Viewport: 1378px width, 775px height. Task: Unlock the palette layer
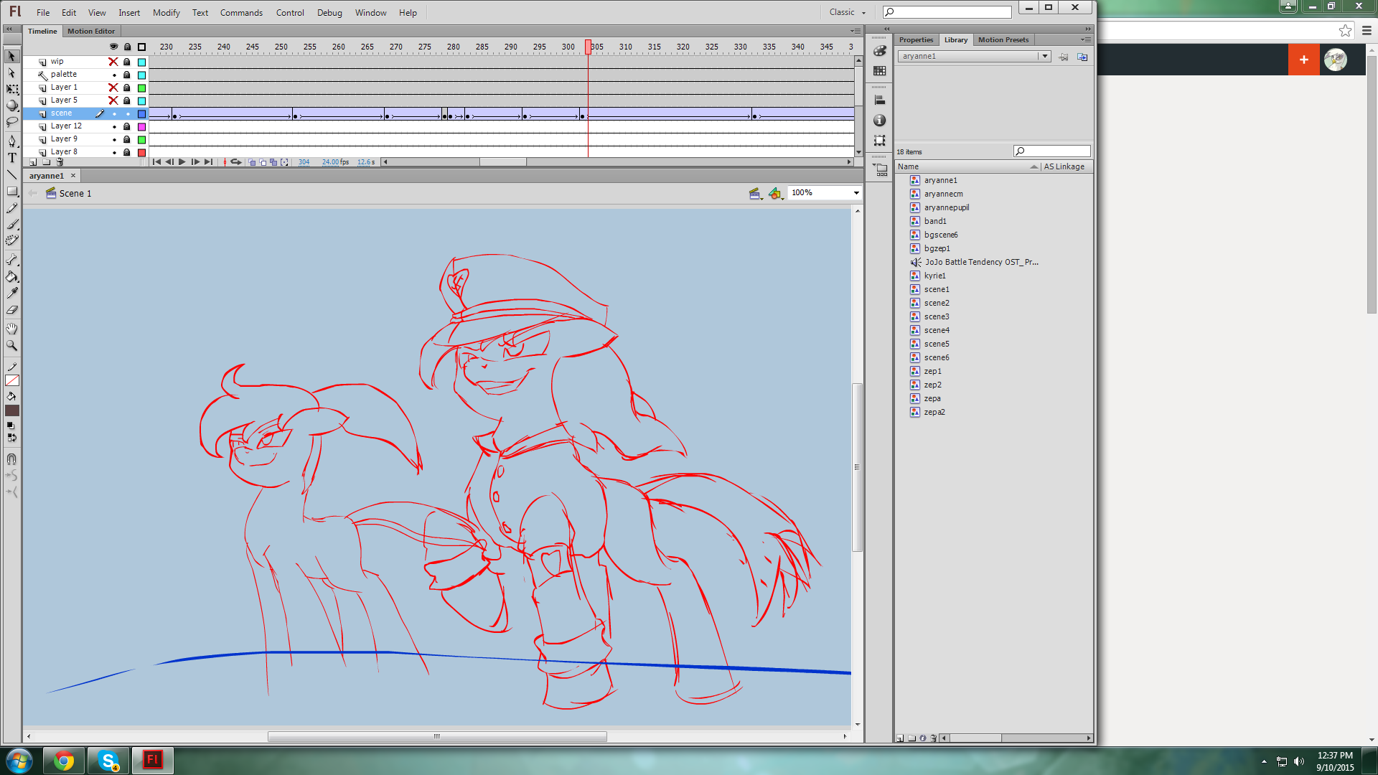pos(127,75)
